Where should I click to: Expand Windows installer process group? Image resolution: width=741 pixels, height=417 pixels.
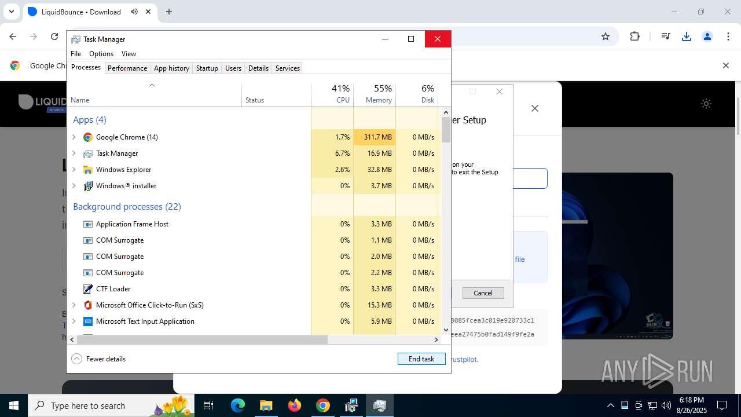74,186
